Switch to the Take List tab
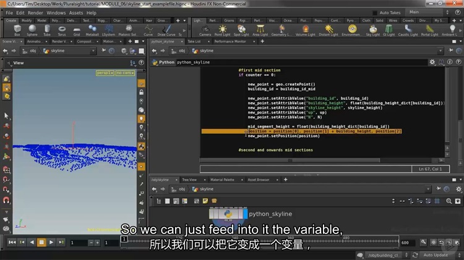Viewport: 464px width, 260px height. (194, 41)
